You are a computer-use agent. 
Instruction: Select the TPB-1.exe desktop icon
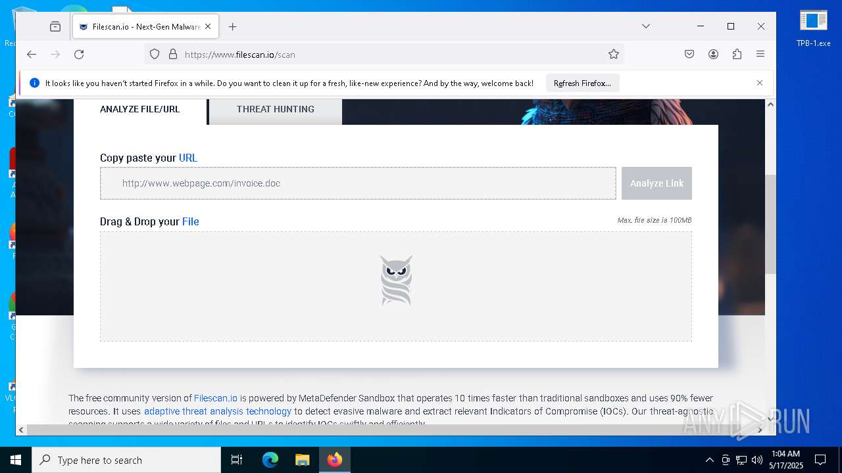click(814, 28)
